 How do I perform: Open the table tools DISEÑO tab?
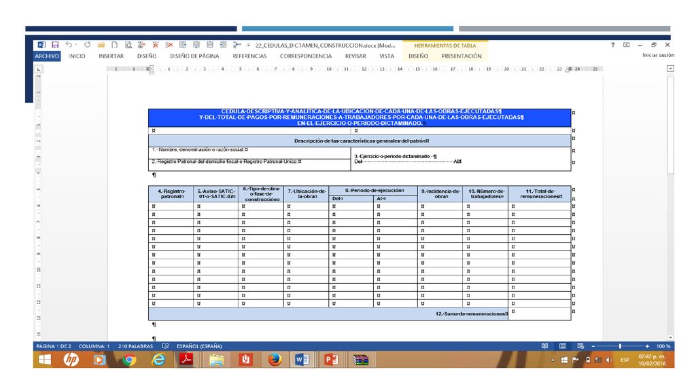(418, 56)
